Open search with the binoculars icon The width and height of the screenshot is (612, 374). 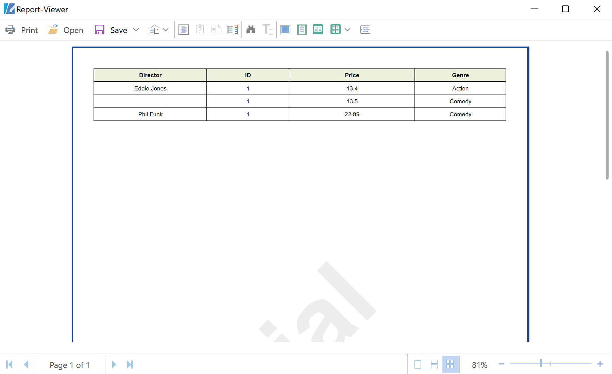tap(251, 30)
